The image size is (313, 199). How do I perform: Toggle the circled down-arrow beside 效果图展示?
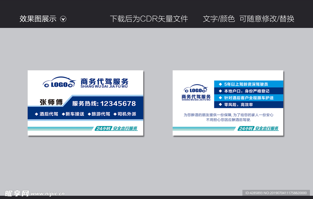pos(64,19)
